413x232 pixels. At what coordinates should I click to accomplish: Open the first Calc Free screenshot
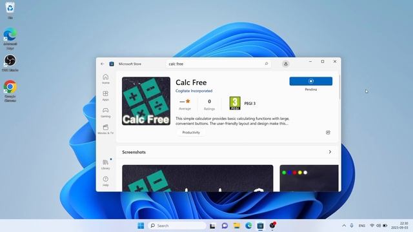[x=197, y=178]
